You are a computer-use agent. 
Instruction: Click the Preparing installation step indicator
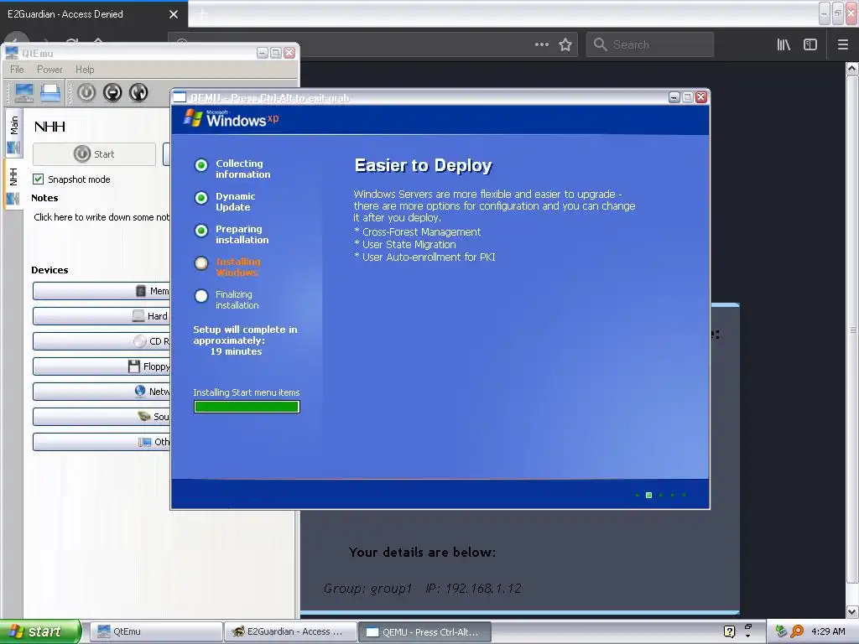(201, 231)
